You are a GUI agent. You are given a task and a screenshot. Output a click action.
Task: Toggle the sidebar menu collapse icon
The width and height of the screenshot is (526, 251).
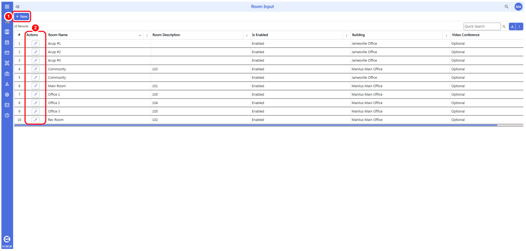tap(17, 6)
